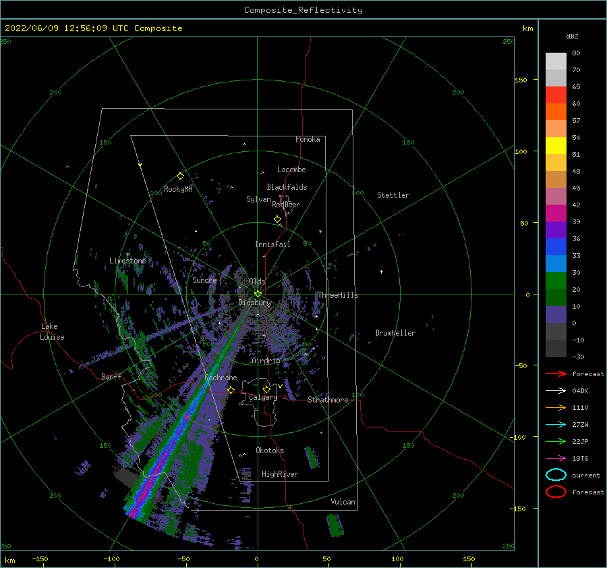Viewport: 607px width, 568px height.
Task: Click the yellow diamond marker above Calgary label
Action: (x=266, y=389)
